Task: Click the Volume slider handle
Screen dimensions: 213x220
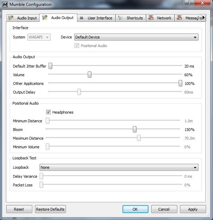Action: pyautogui.click(x=90, y=75)
